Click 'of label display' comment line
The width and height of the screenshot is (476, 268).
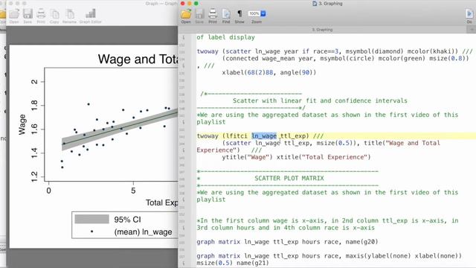(225, 37)
